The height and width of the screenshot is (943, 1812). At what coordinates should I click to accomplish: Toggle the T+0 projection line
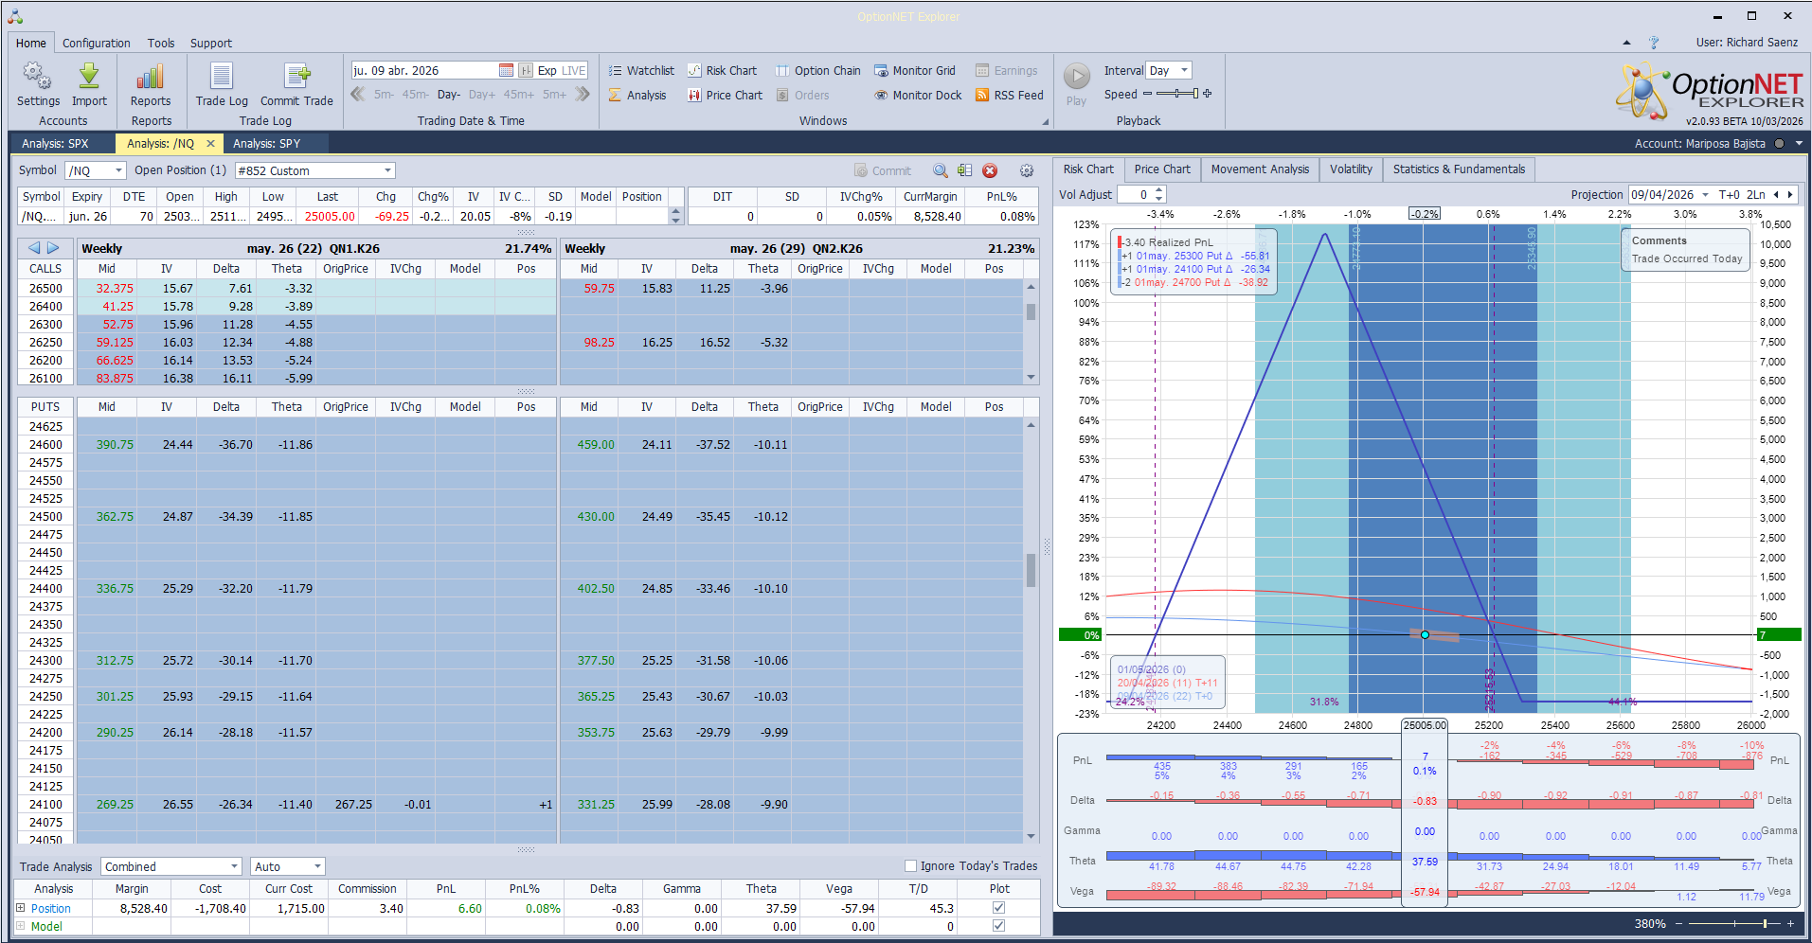pyautogui.click(x=1730, y=194)
